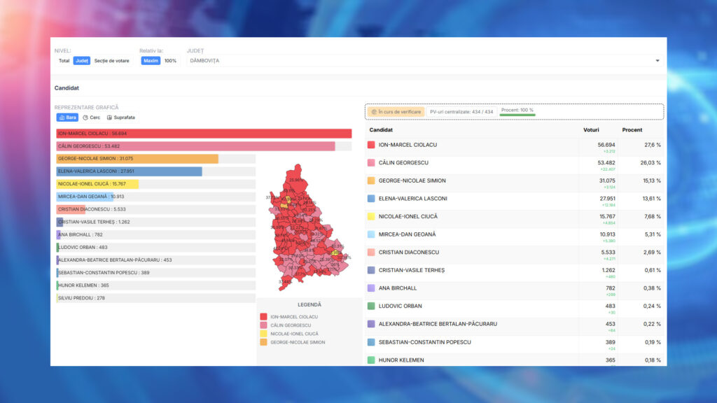Switch to the Cerc pie chart view
Screen dimensions: 717x403
(92, 118)
